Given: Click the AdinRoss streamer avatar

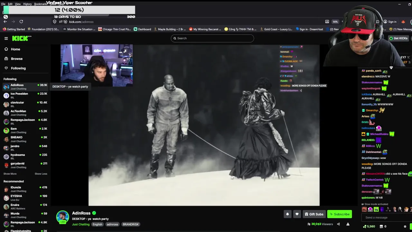Looking at the screenshot, I should click(62, 217).
